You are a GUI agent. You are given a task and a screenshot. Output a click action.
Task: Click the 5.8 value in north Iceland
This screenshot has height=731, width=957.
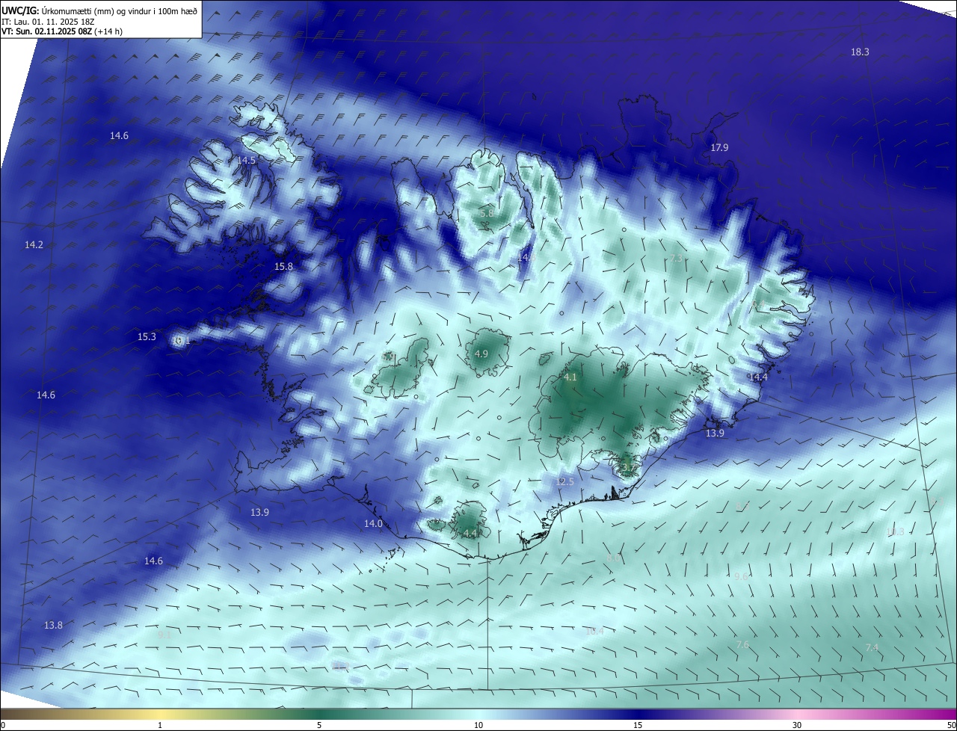(486, 213)
